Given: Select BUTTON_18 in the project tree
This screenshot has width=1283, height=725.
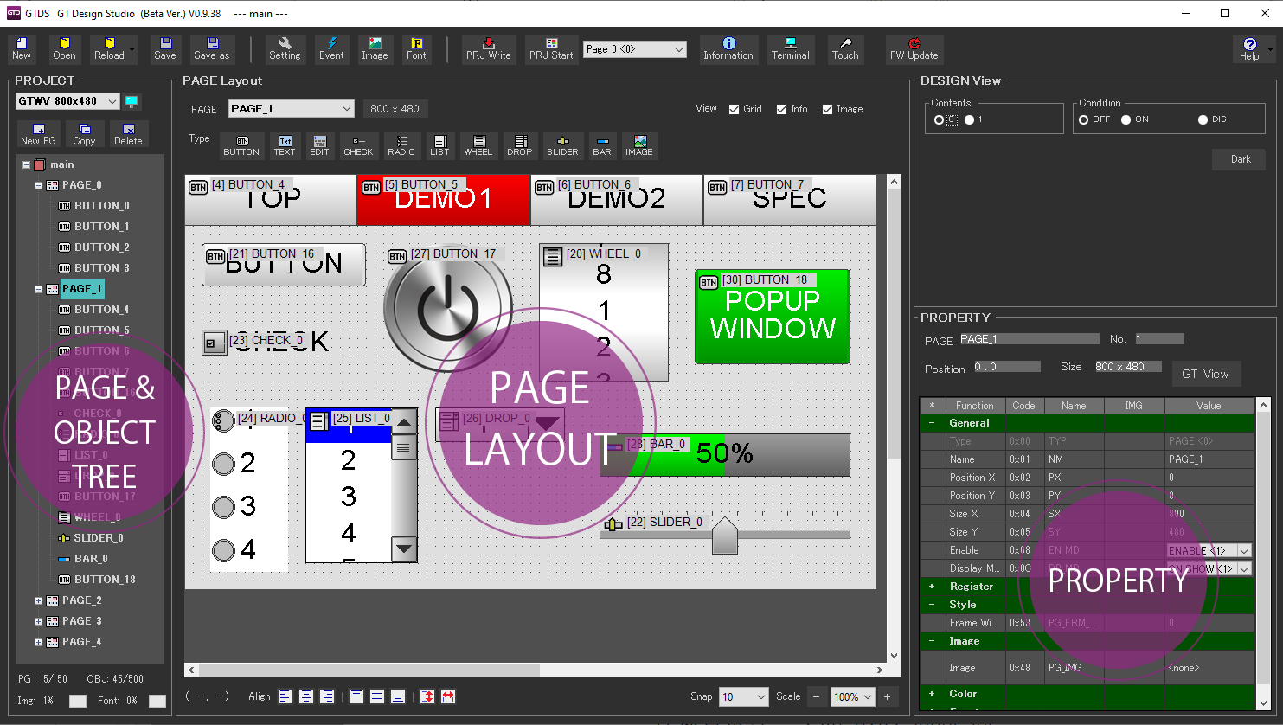Looking at the screenshot, I should coord(105,580).
